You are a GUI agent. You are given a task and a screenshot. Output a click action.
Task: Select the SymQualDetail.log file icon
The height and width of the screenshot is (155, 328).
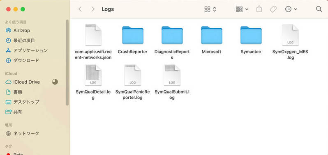93,75
